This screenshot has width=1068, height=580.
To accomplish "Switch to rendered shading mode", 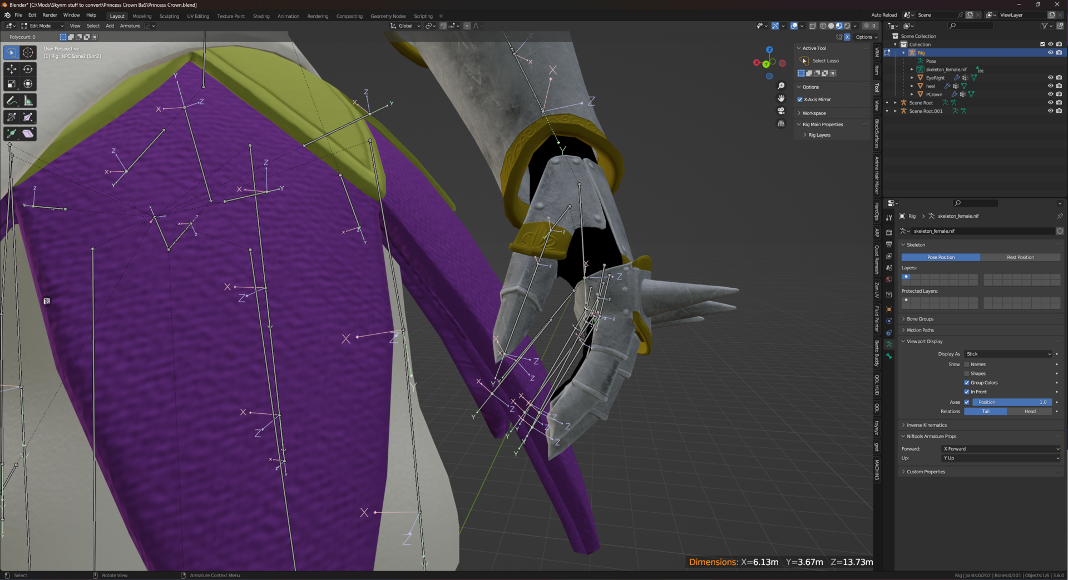I will [847, 26].
